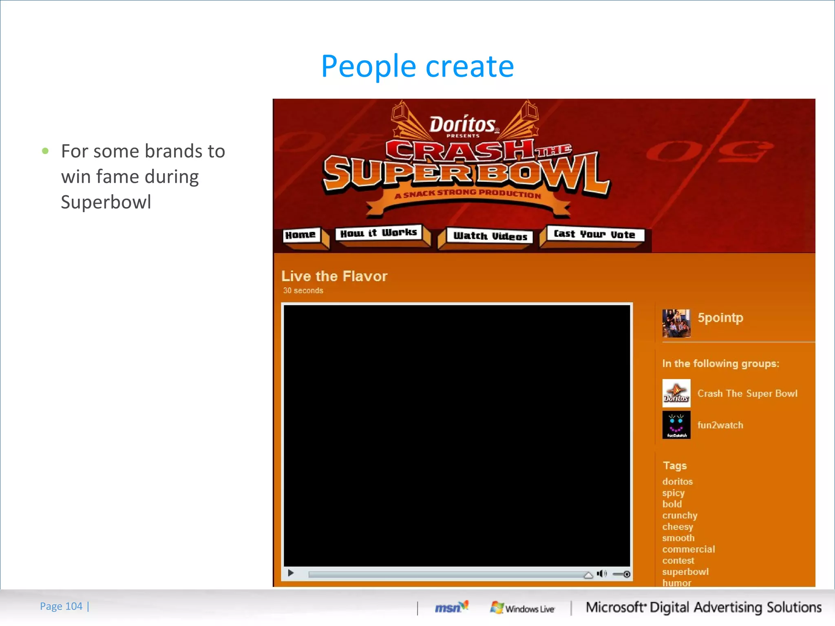This screenshot has height=626, width=835.
Task: Select the smooth tag
Action: 678,538
